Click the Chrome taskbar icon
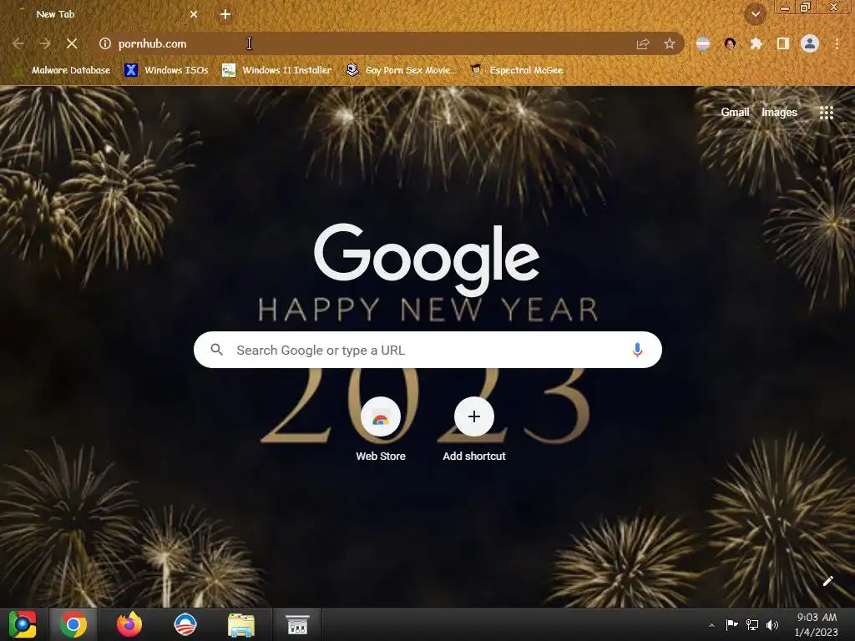Image resolution: width=855 pixels, height=641 pixels. [x=73, y=624]
